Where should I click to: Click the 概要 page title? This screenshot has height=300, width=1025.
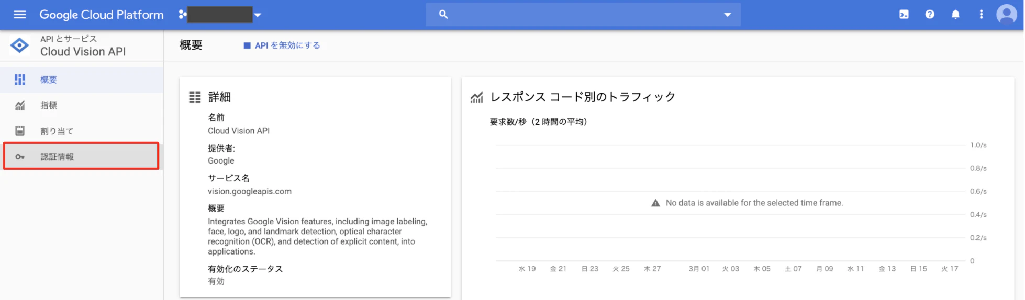point(191,45)
